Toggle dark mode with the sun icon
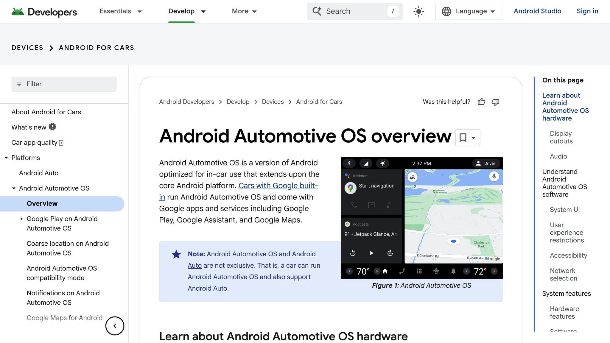Viewport: 610px width, 343px height. point(418,11)
